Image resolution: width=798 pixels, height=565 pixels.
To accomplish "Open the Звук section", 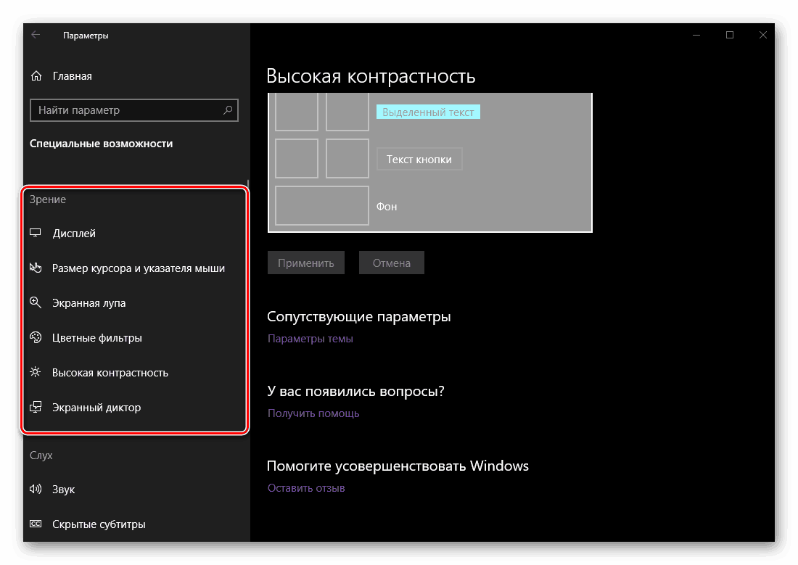I will click(x=64, y=490).
